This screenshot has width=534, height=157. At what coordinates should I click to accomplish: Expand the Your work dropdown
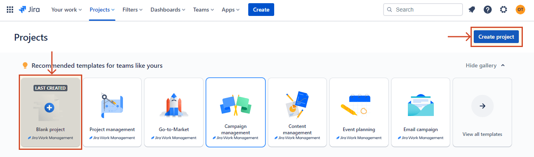click(x=67, y=10)
